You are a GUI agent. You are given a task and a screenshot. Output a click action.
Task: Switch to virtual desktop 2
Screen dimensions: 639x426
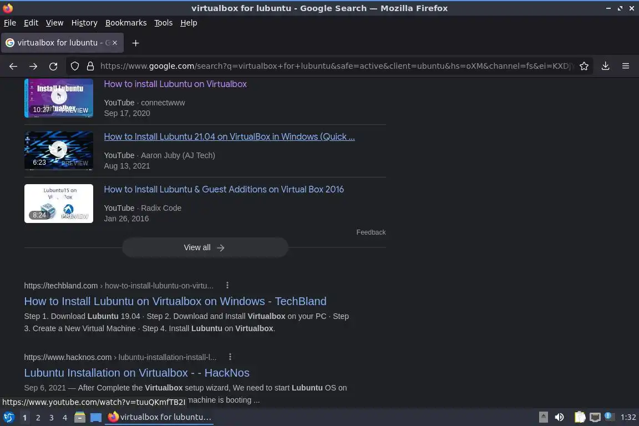pyautogui.click(x=38, y=418)
